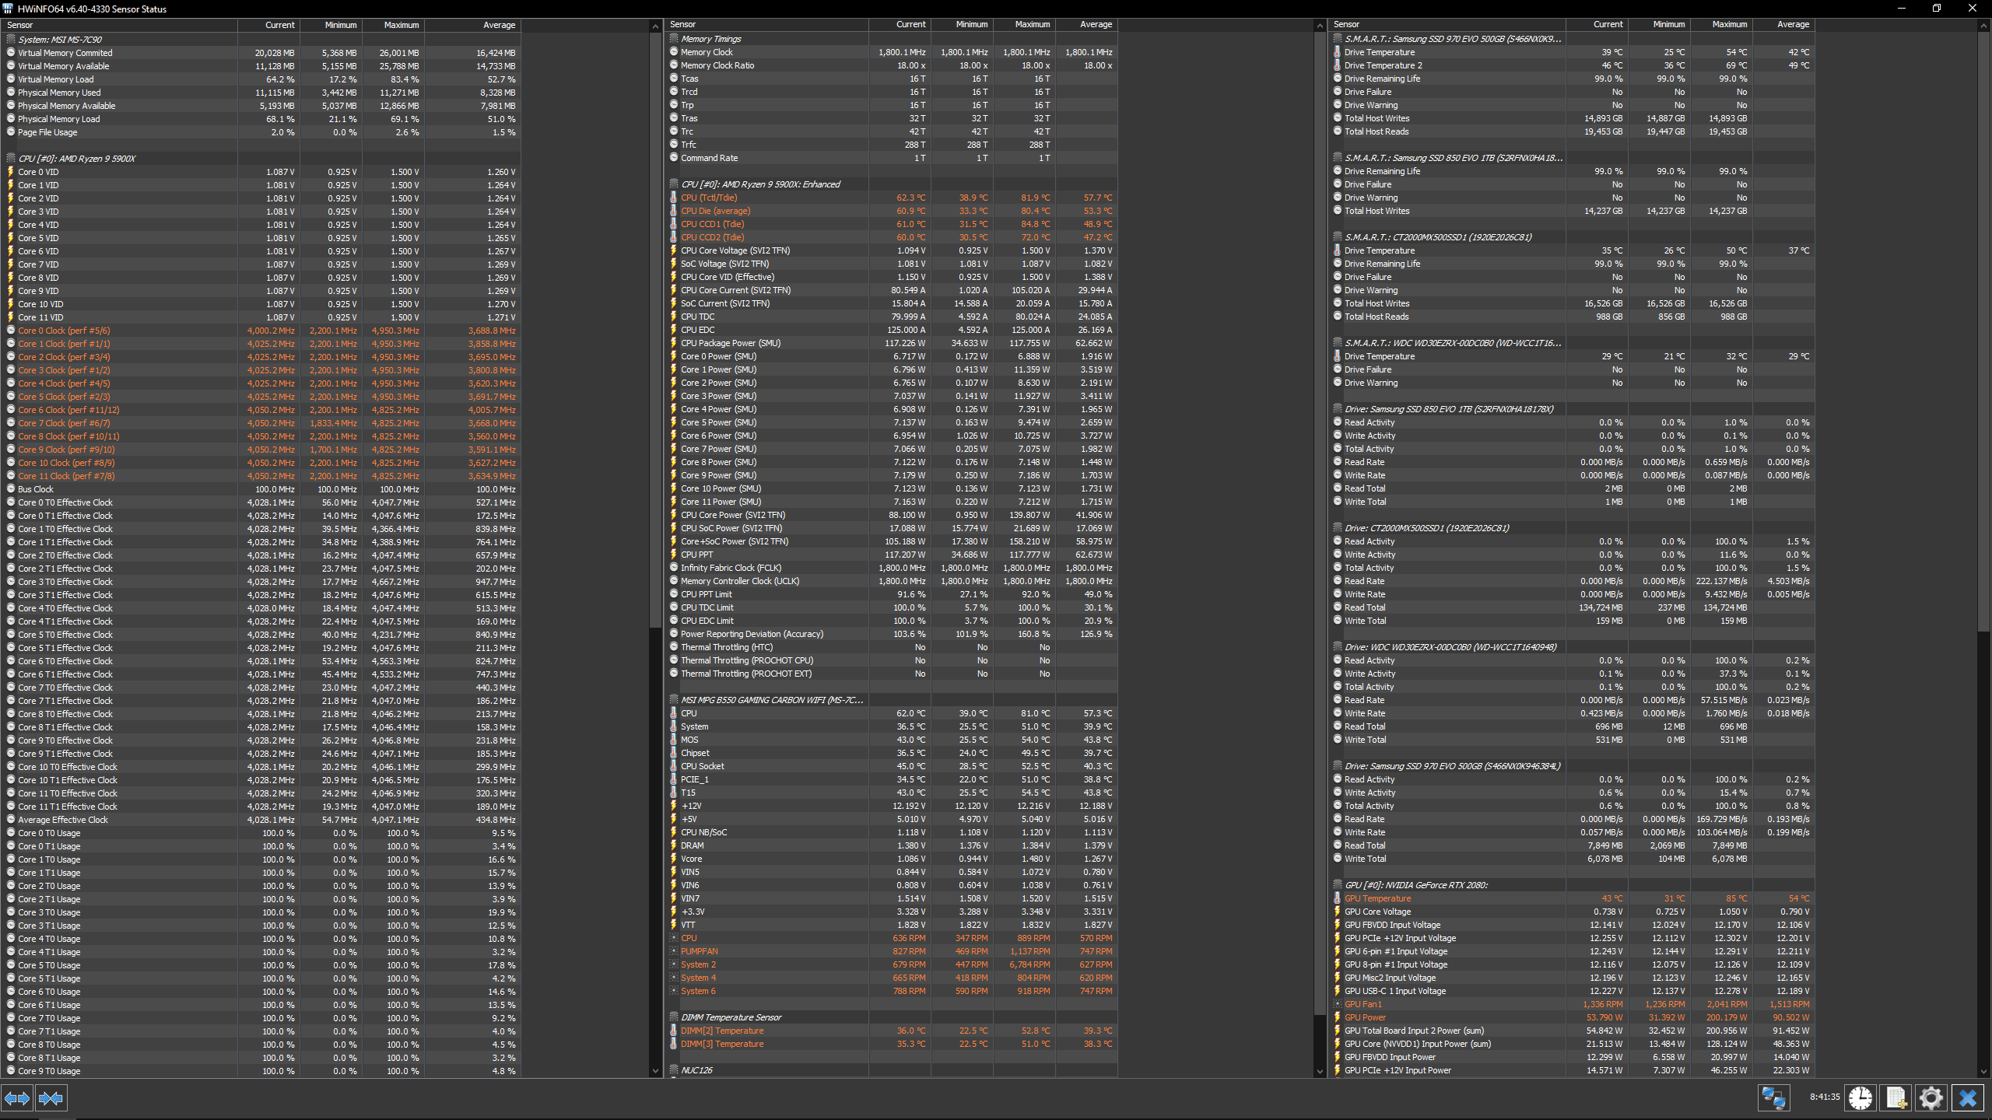The width and height of the screenshot is (1992, 1120).
Task: Select Core 6 Clock (perf #11/12) row
Action: point(261,410)
